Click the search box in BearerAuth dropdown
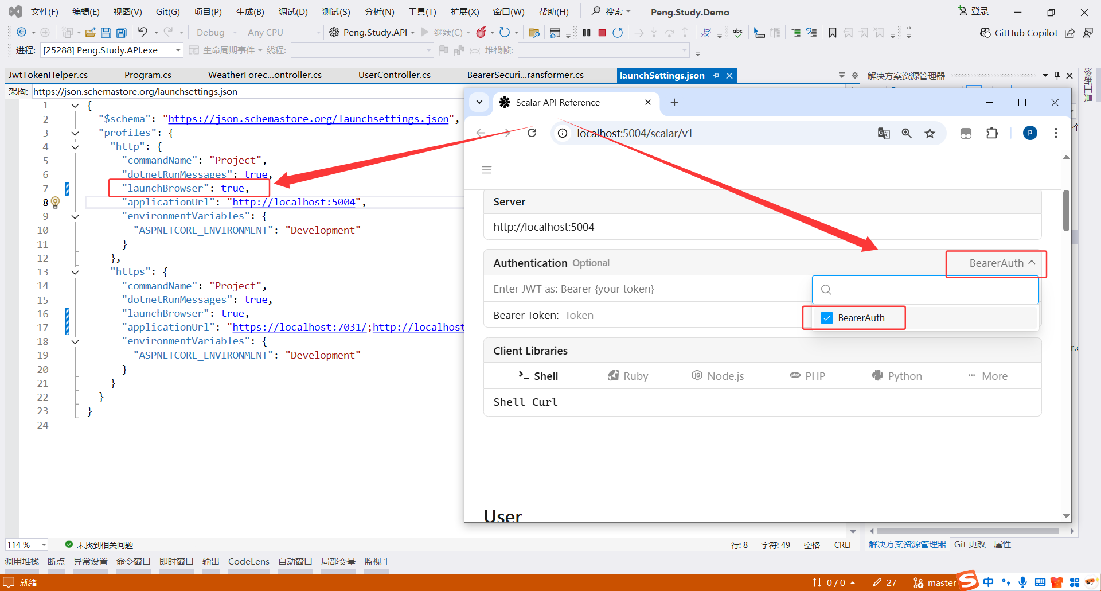 [926, 290]
